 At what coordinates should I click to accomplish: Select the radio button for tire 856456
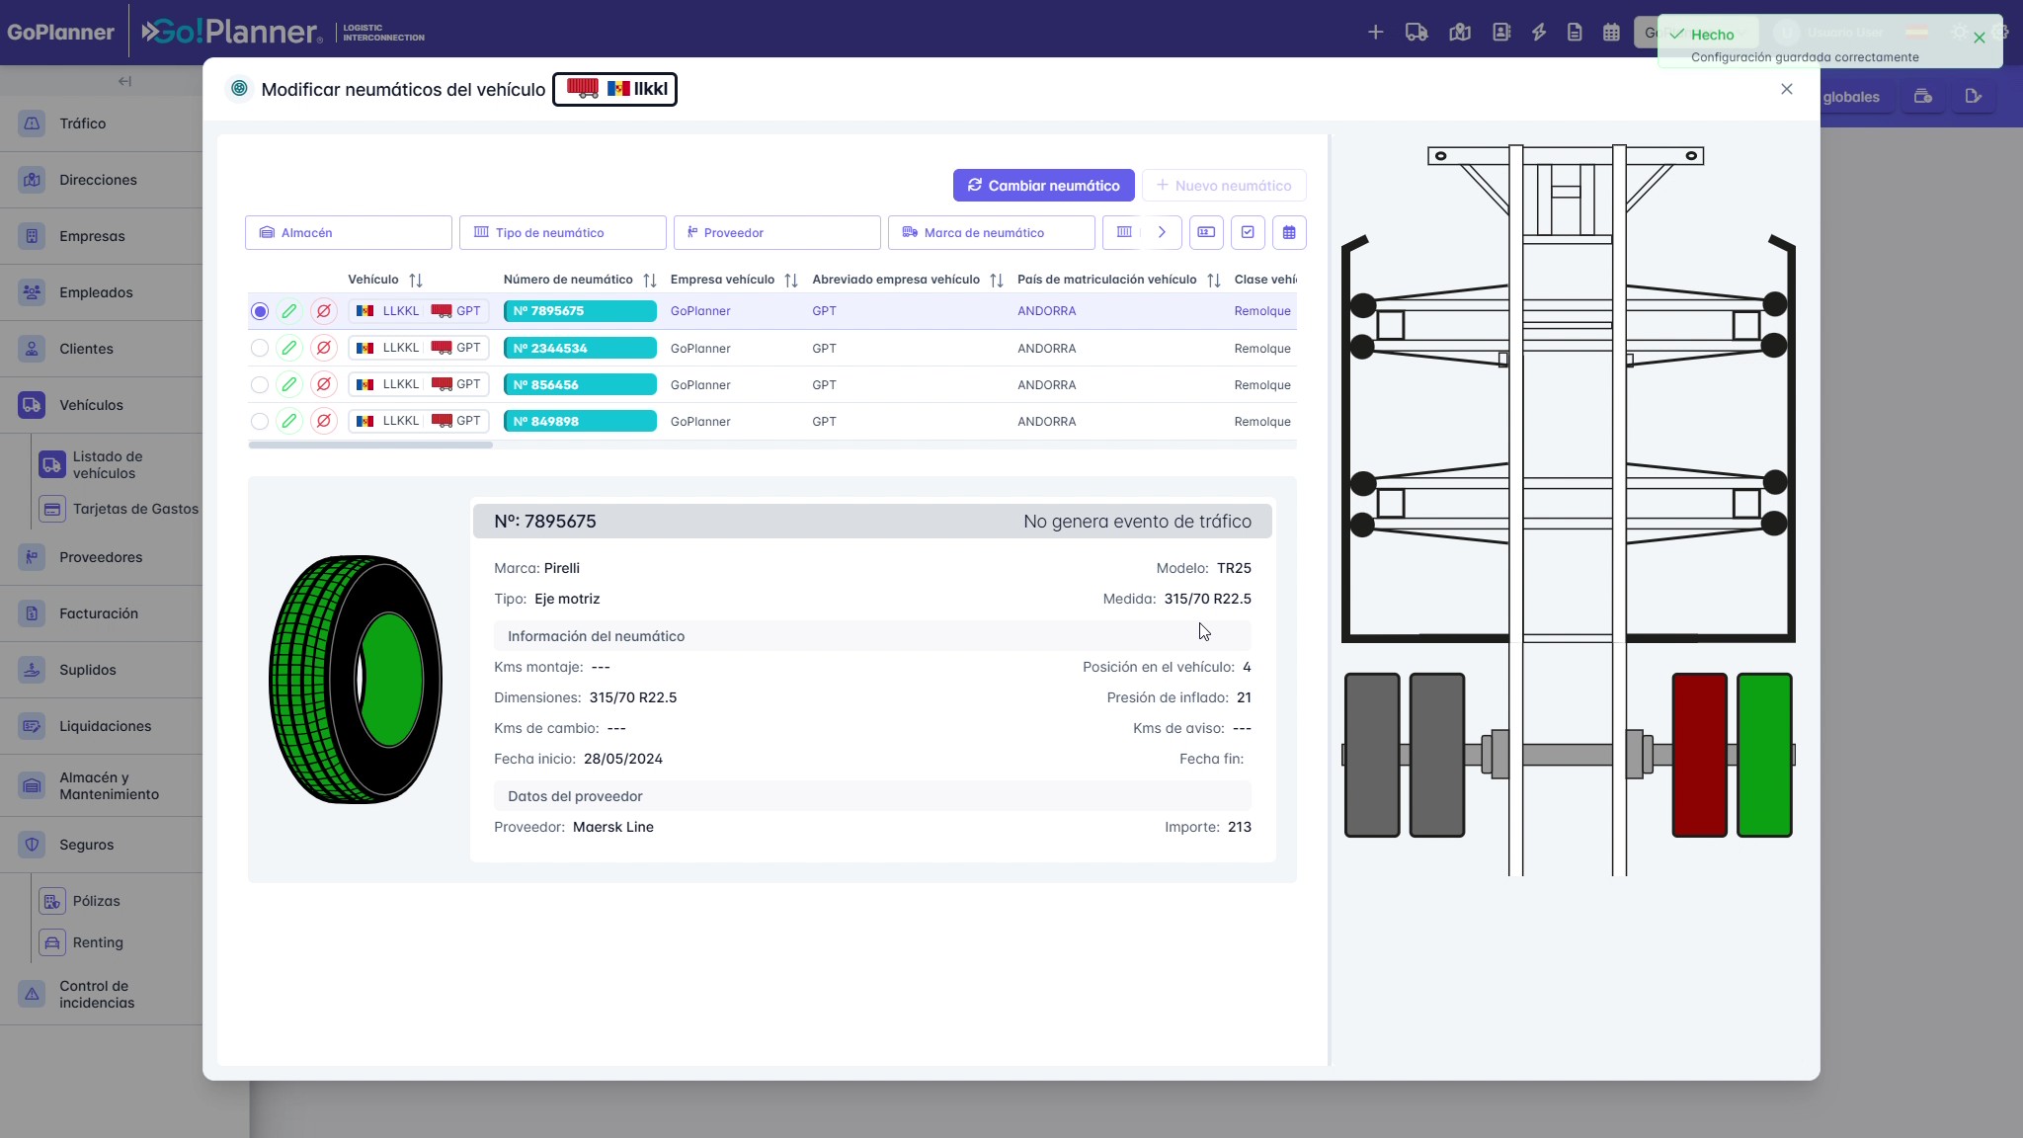(x=259, y=384)
